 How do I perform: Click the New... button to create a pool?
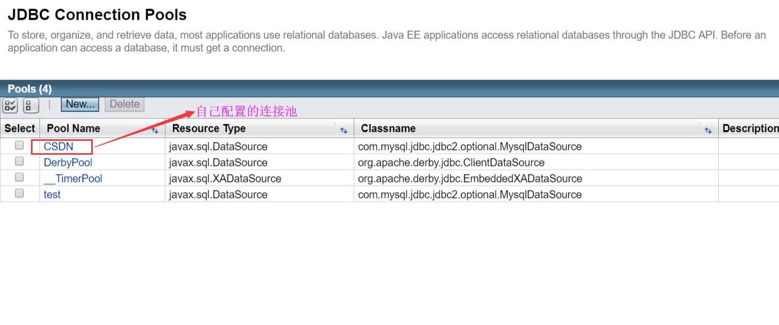tap(80, 104)
